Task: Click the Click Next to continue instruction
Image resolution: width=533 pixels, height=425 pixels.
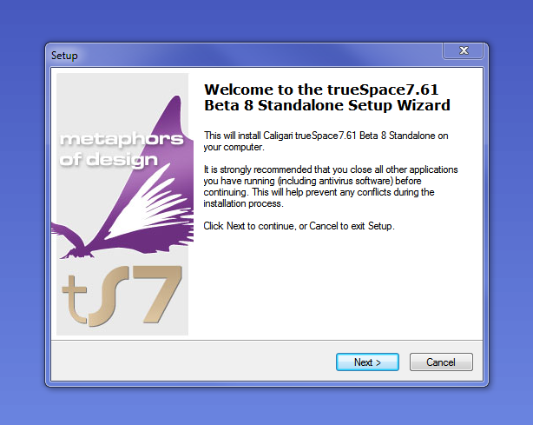Action: [x=299, y=226]
